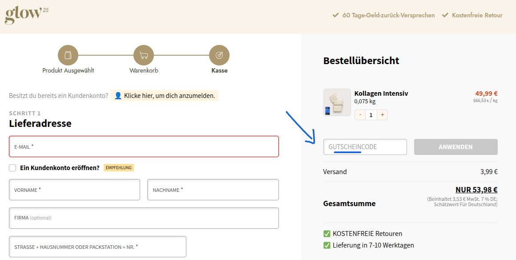Click the Kollagen Intensiv product thumbnail

(337, 102)
